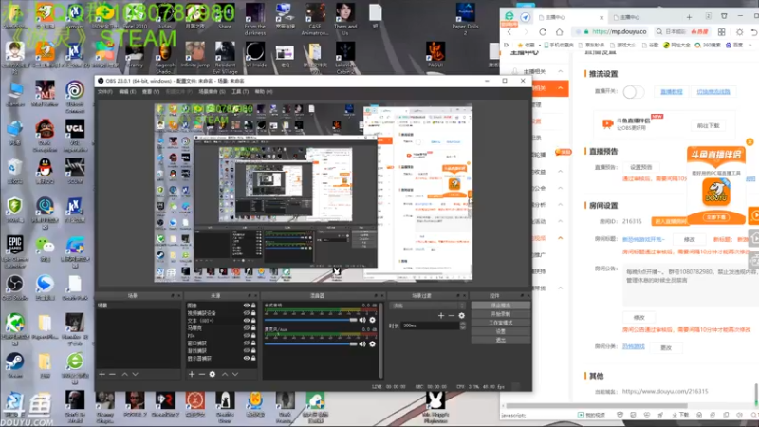Screen dimensions: 759x427
Task: Click 开始录制 to start recording
Action: [x=501, y=314]
